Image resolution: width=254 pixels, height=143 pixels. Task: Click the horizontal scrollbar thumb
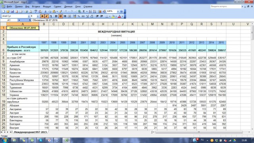[199, 132]
